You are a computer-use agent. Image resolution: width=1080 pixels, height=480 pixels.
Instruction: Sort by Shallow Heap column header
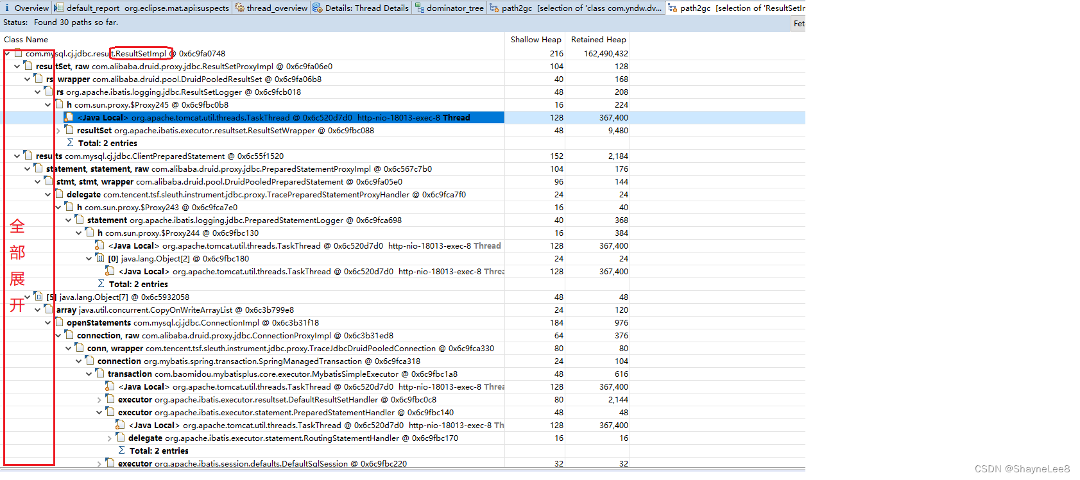(535, 40)
